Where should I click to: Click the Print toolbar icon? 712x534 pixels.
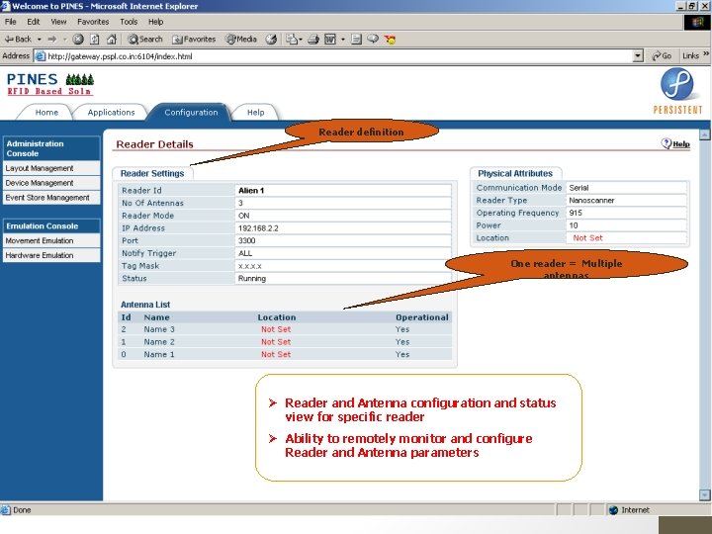[313, 39]
